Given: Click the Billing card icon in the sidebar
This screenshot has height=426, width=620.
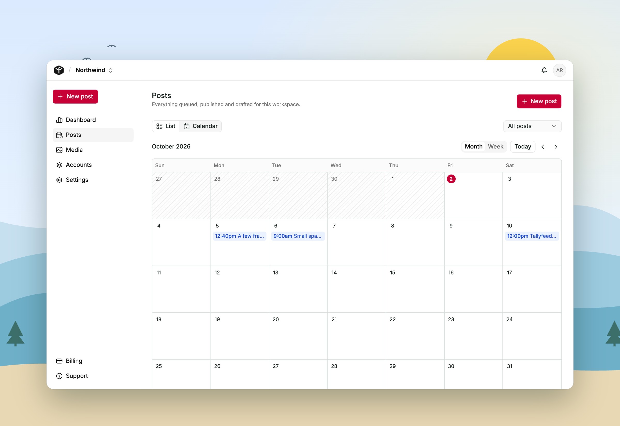Looking at the screenshot, I should 59,361.
